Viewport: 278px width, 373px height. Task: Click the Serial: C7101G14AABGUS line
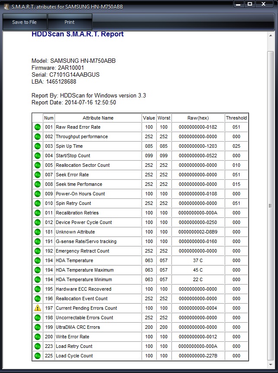coord(66,75)
